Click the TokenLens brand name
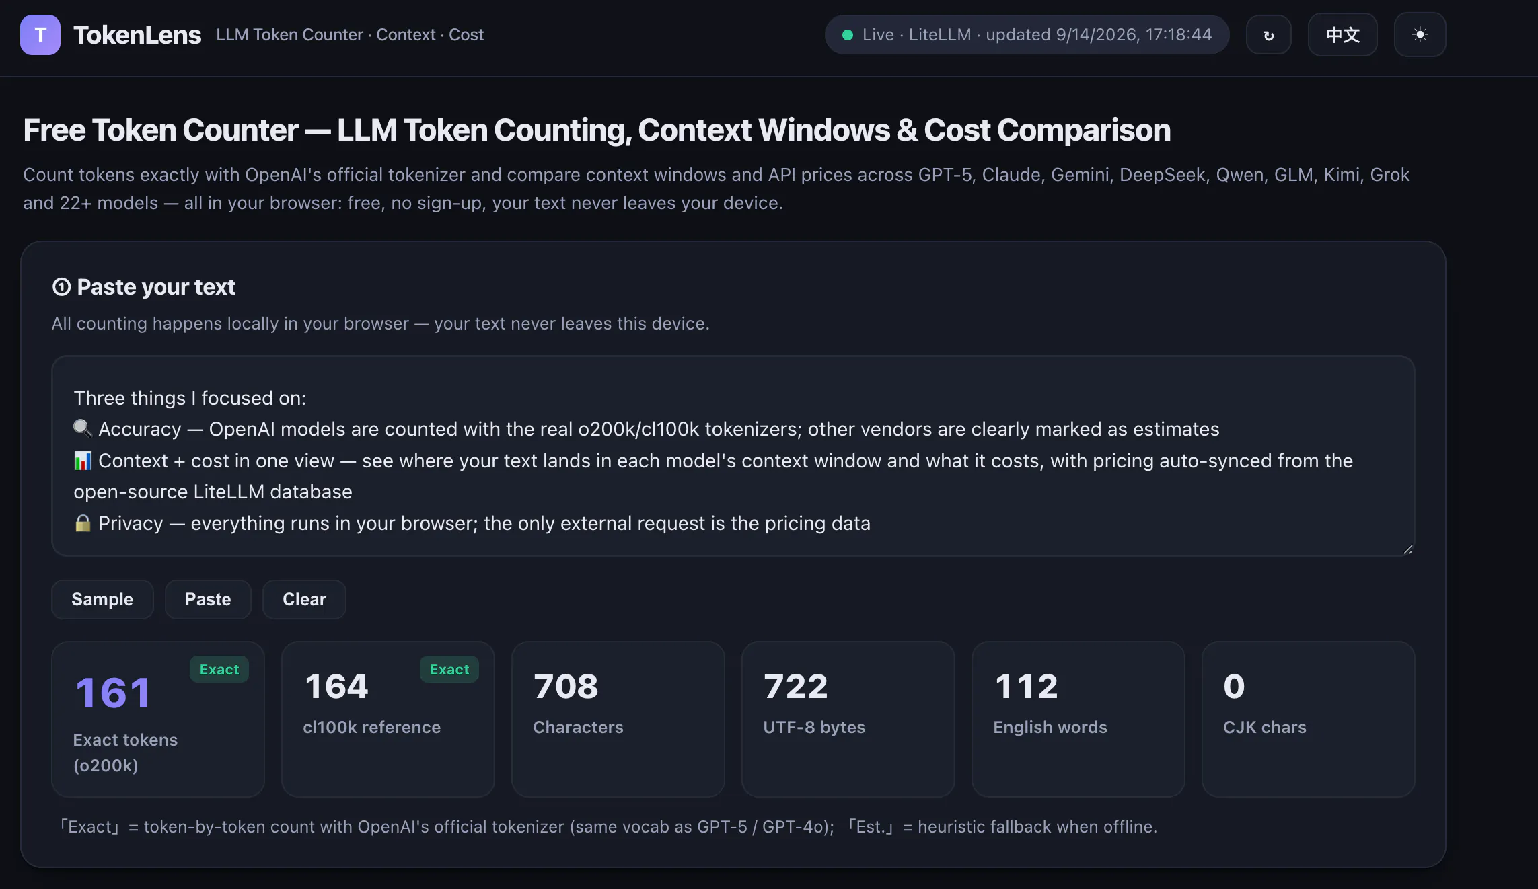Screen dimensions: 1538x889 pos(137,35)
